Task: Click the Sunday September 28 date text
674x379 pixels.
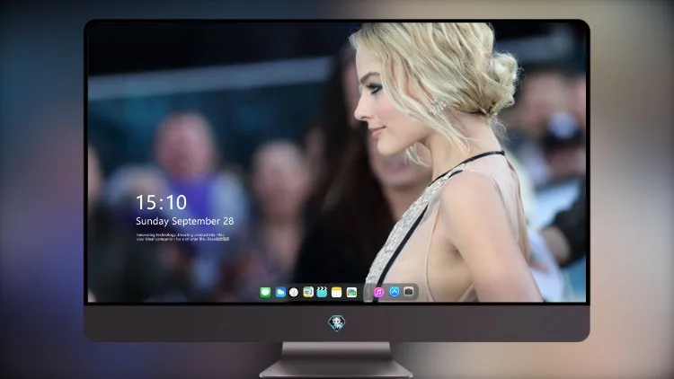Action: pyautogui.click(x=185, y=221)
